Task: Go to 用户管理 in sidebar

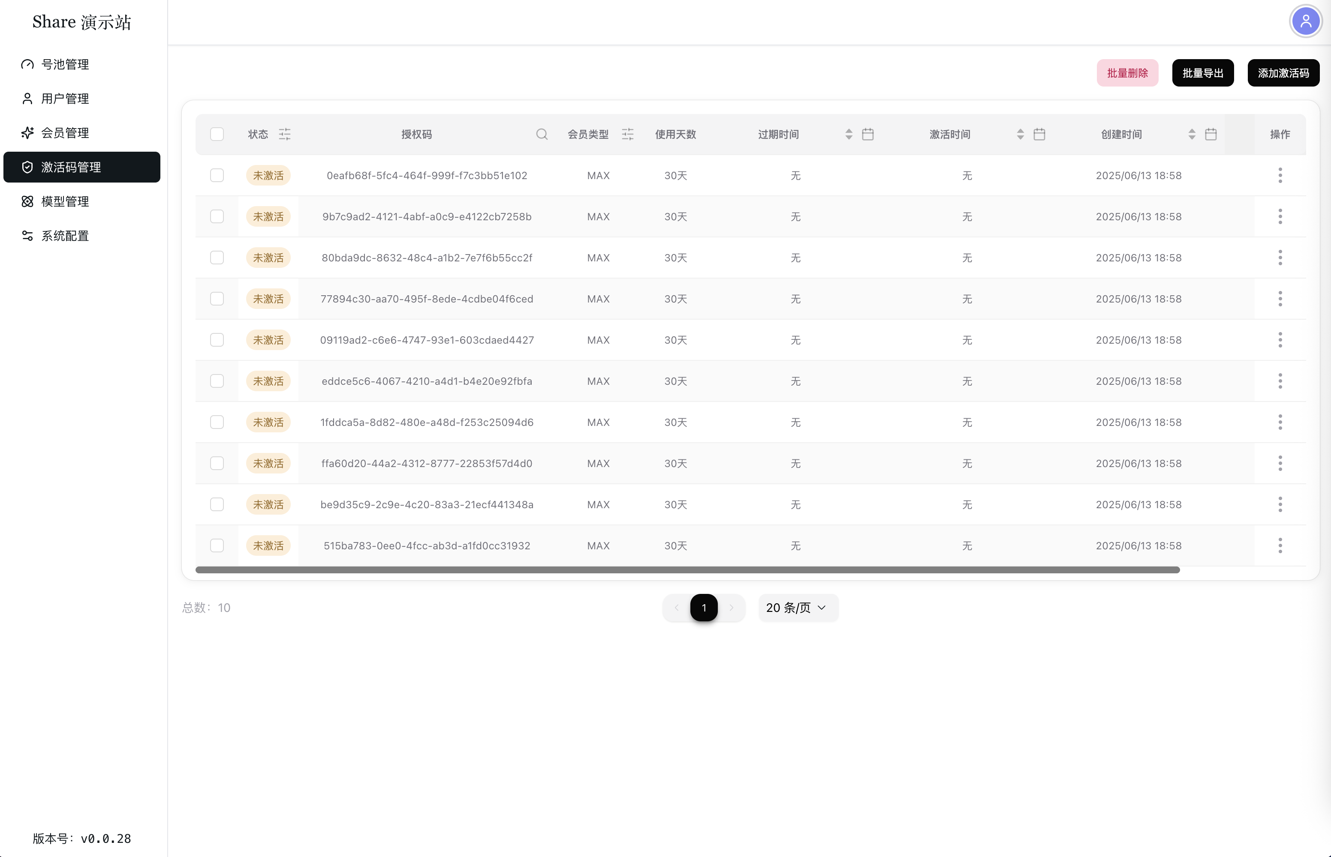Action: pyautogui.click(x=82, y=99)
